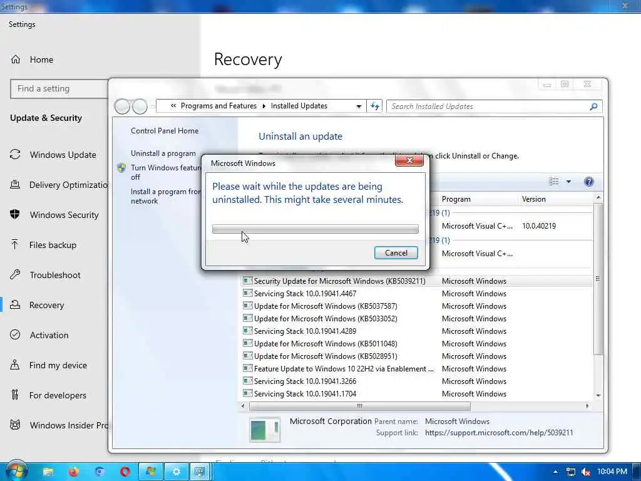The height and width of the screenshot is (481, 641).
Task: Click Programs and Features breadcrumb
Action: (218, 106)
